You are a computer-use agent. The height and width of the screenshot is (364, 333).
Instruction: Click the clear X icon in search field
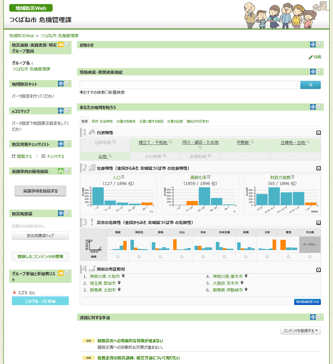point(297,85)
